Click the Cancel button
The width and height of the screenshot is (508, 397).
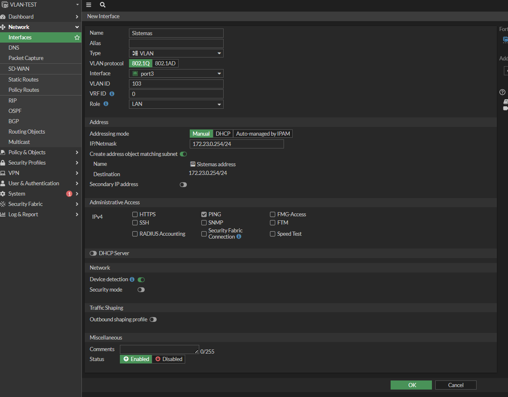click(x=456, y=385)
